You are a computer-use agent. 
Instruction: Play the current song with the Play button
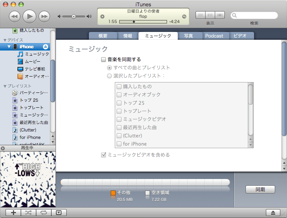click(30, 16)
